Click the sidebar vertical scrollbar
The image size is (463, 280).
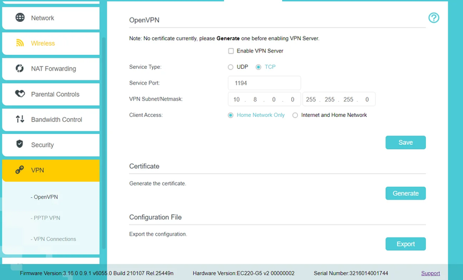[x=104, y=143]
